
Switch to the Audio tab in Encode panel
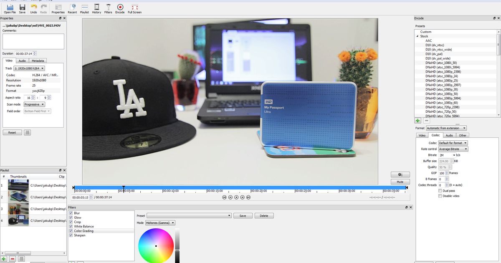449,135
